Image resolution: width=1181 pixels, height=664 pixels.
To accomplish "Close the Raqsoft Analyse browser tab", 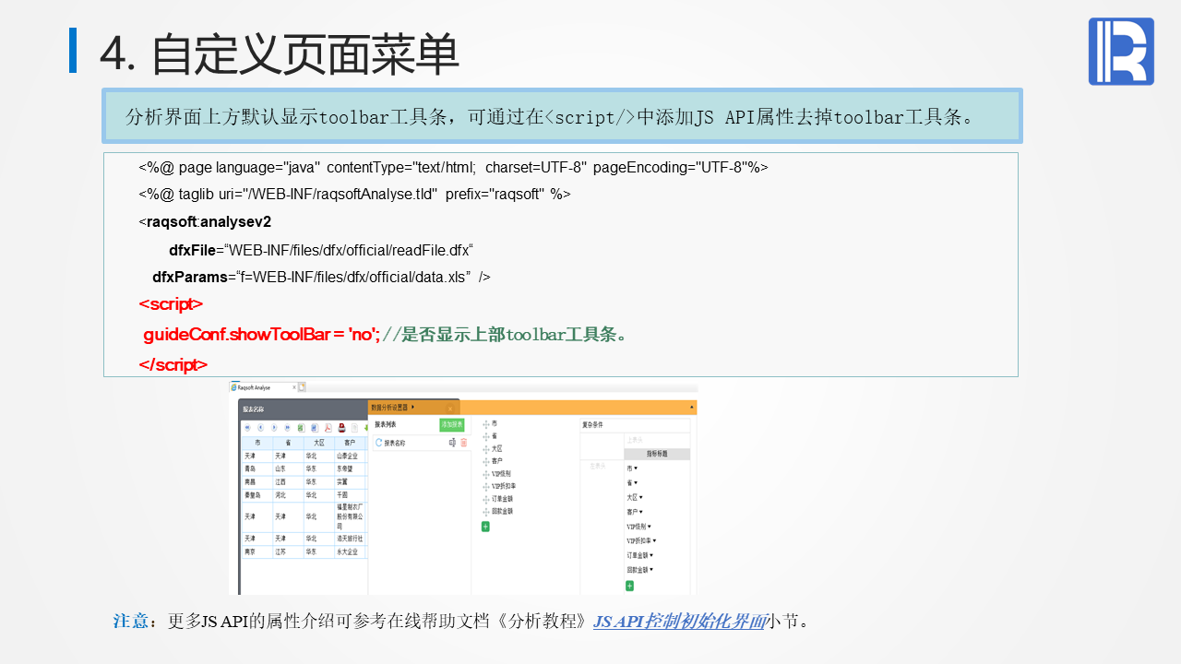I will pos(293,387).
